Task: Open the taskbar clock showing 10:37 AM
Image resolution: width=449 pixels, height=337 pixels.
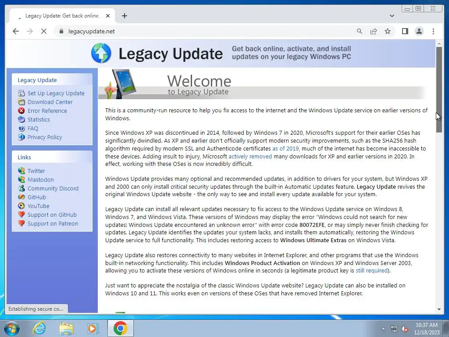Action: 427,329
